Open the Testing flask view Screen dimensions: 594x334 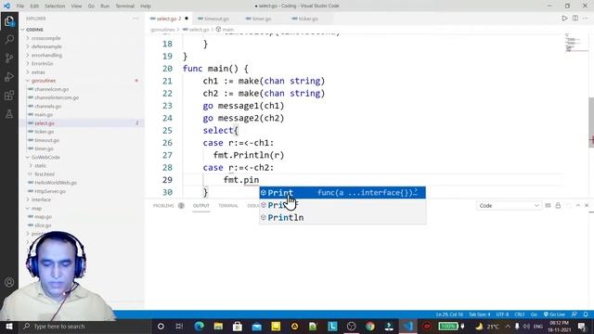point(9,113)
